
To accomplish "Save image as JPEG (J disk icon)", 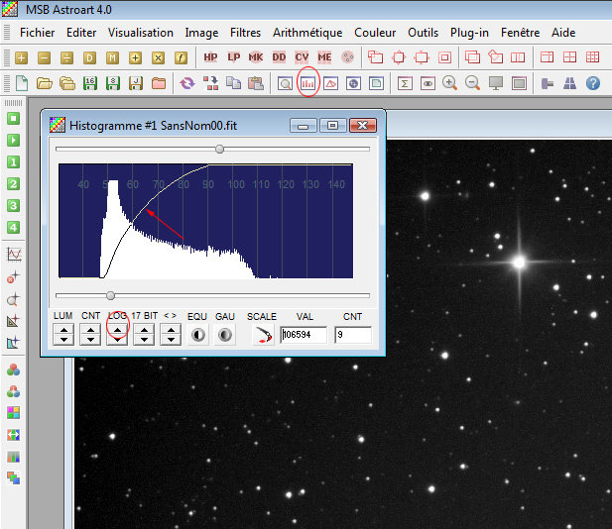I will (136, 83).
